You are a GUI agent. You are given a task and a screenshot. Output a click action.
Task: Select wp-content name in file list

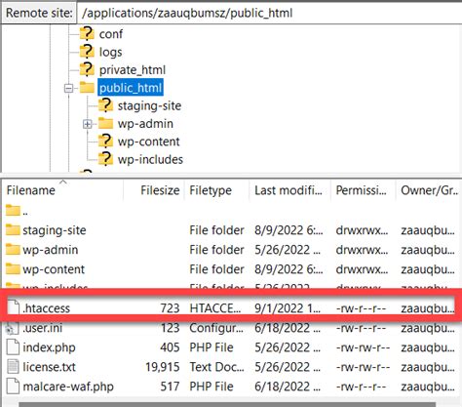pos(54,269)
